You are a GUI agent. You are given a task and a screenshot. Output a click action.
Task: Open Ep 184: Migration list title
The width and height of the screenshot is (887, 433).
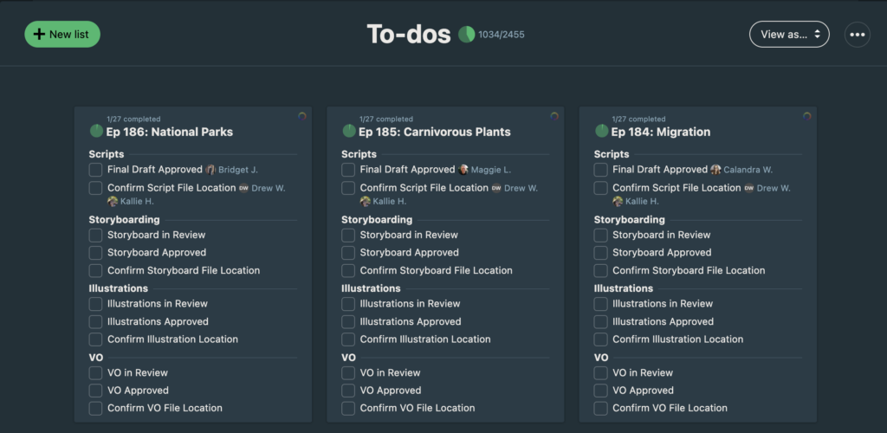coord(660,132)
